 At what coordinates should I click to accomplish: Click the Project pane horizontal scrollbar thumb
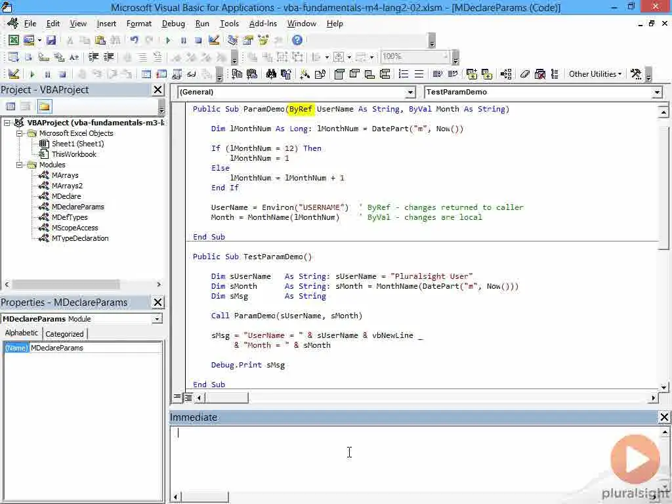pos(66,284)
